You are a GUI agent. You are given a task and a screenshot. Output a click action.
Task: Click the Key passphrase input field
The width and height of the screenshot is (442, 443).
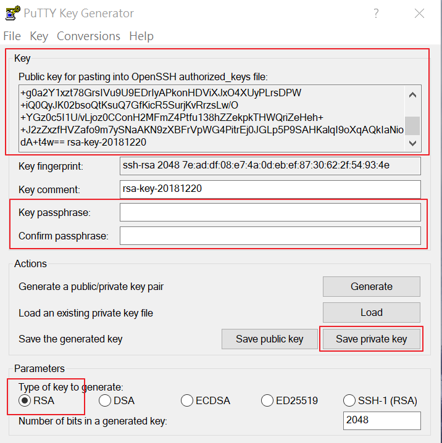[270, 212]
